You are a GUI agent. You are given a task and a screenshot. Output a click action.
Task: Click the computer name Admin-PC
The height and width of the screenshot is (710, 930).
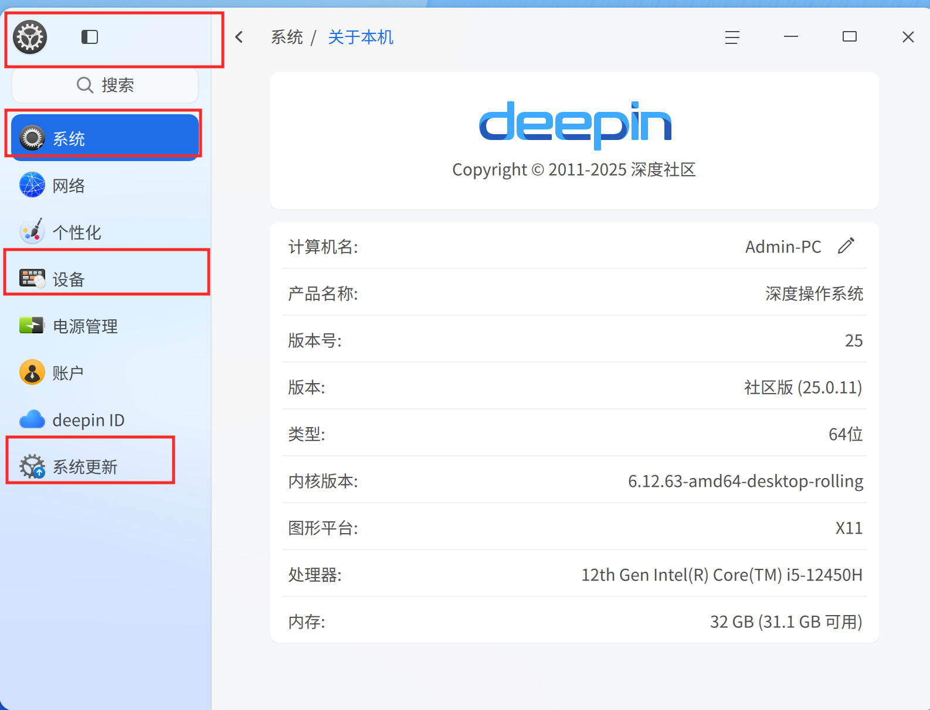coord(783,247)
